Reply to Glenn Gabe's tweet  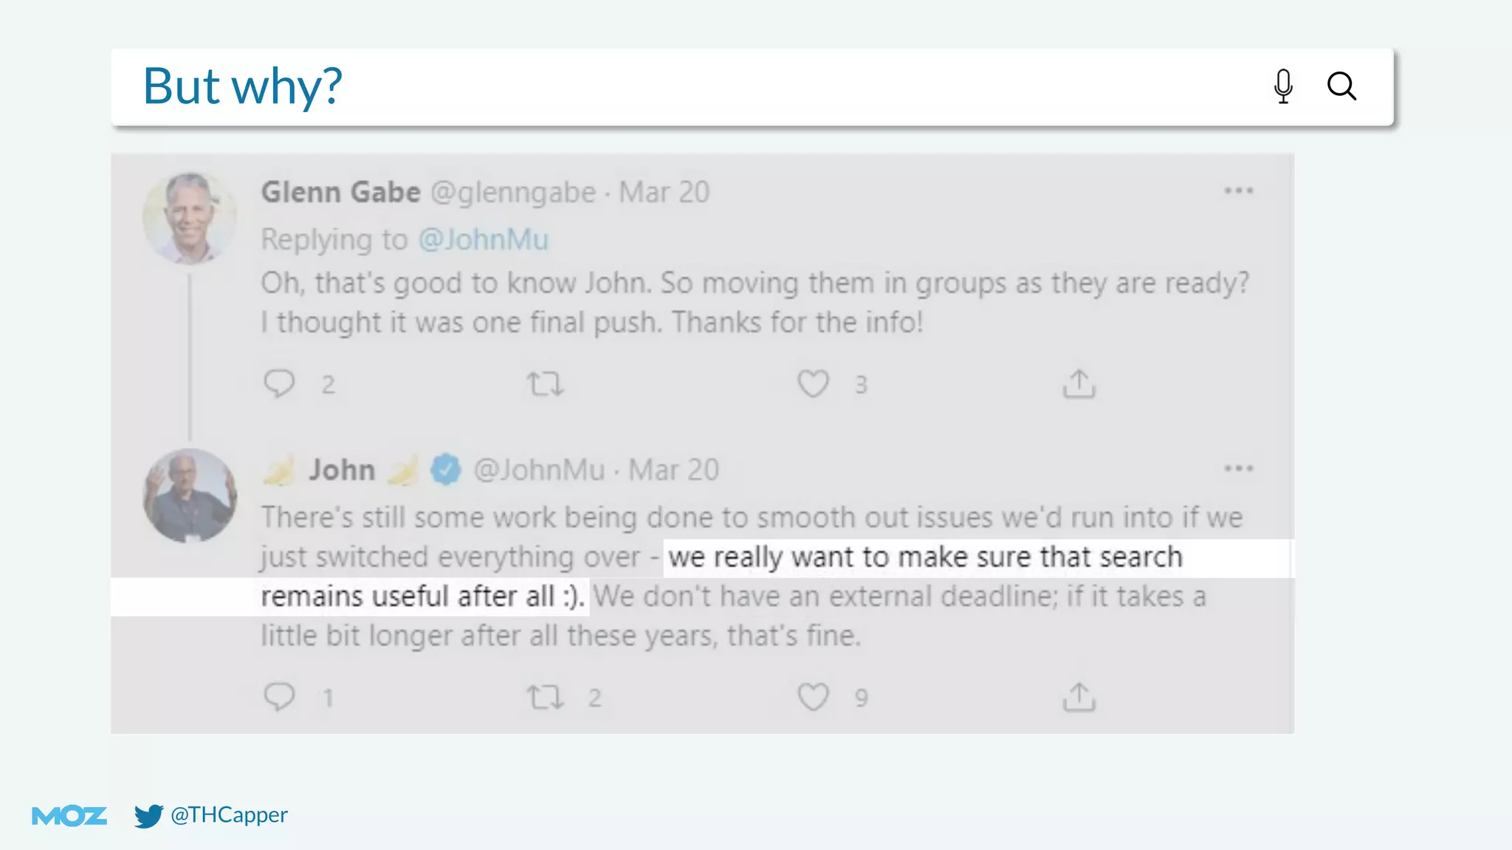click(x=279, y=384)
